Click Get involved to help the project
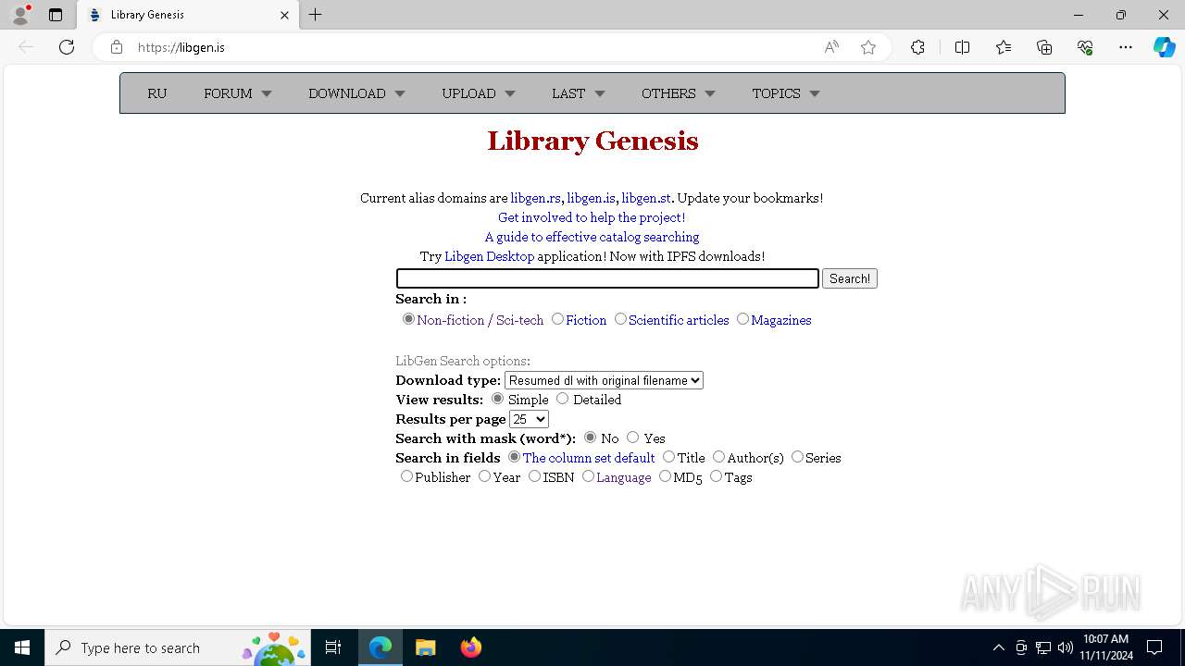Viewport: 1185px width, 666px height. [x=592, y=217]
